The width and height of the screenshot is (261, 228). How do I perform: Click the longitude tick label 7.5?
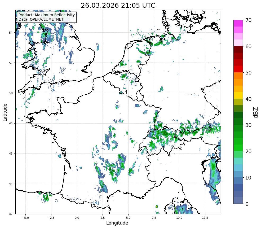tap(154, 218)
